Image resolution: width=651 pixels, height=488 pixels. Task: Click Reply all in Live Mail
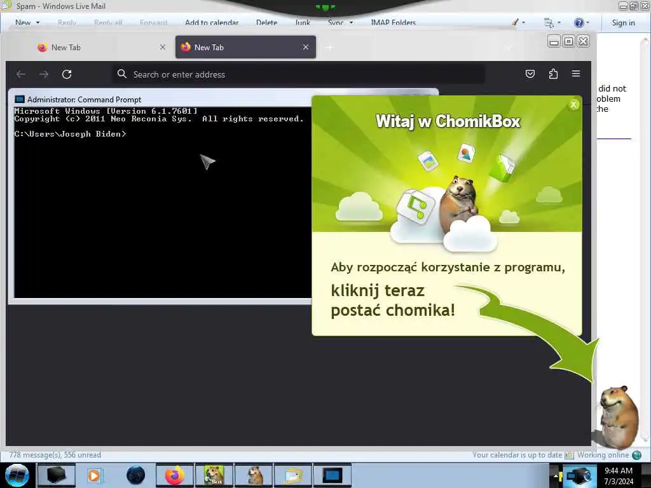point(108,22)
